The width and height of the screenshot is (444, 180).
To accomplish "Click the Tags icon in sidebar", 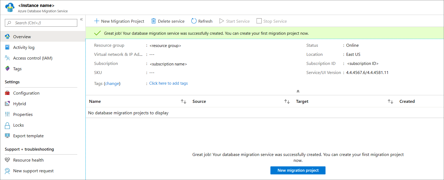I will point(7,69).
